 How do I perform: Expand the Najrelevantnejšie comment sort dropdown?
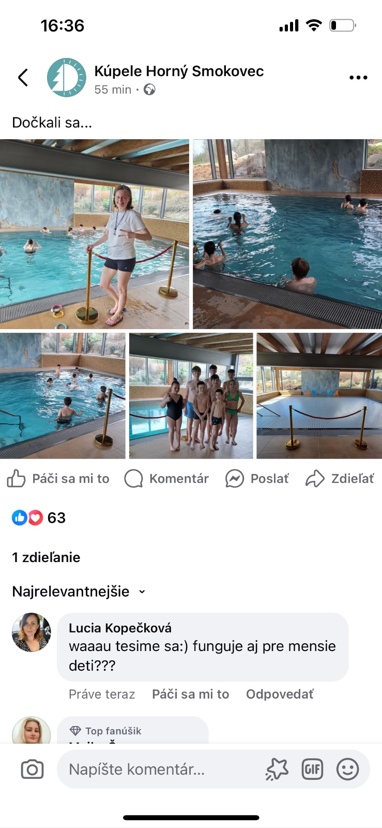pyautogui.click(x=79, y=591)
